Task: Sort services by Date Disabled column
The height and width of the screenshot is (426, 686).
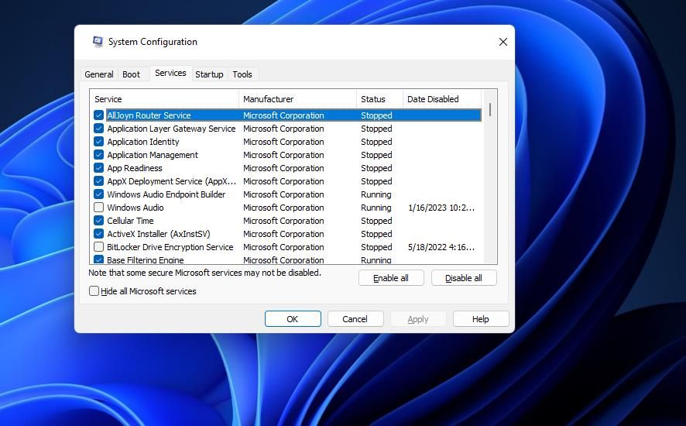Action: tap(441, 99)
